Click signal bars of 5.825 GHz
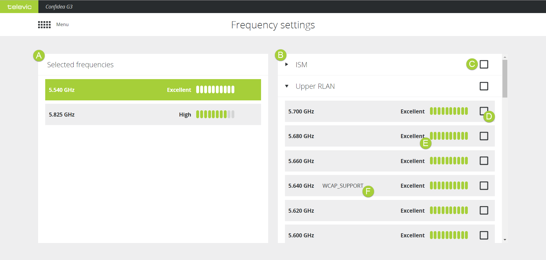 click(x=215, y=115)
